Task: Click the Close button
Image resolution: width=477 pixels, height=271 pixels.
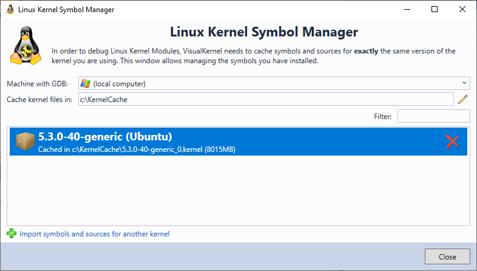Action: (447, 256)
